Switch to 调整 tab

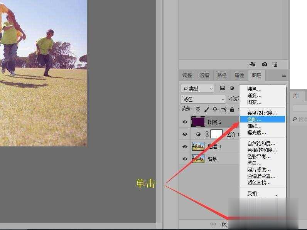(x=187, y=75)
